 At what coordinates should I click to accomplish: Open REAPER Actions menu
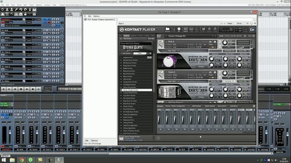point(47,5)
